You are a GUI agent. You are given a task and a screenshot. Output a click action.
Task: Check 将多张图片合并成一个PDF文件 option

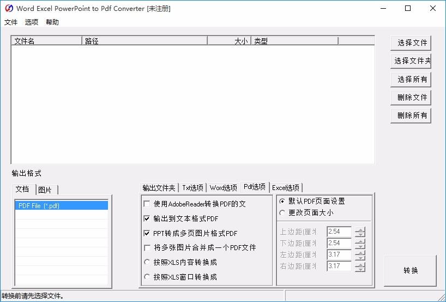[147, 248]
